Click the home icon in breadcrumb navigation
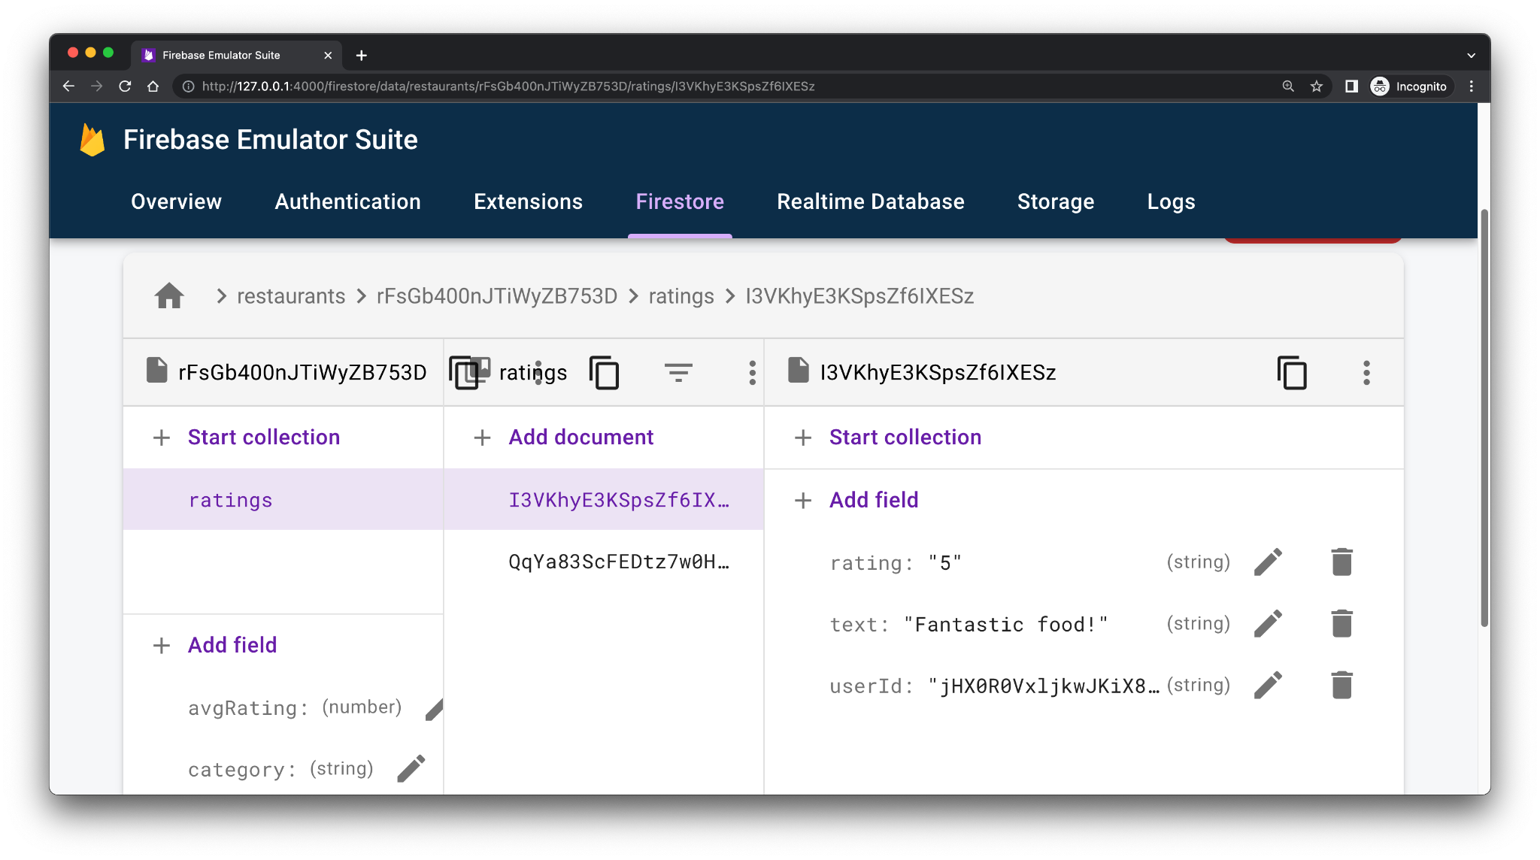1540x860 pixels. [168, 296]
